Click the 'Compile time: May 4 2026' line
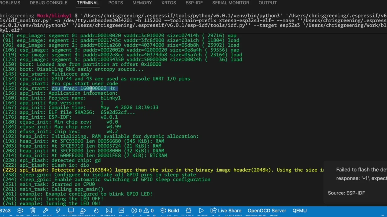Viewport: 387px width, 217px height. tap(80, 108)
